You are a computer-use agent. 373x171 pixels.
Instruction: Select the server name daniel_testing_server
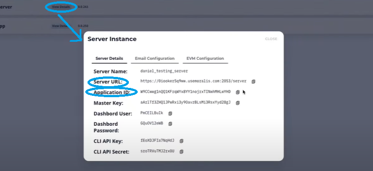click(x=164, y=71)
